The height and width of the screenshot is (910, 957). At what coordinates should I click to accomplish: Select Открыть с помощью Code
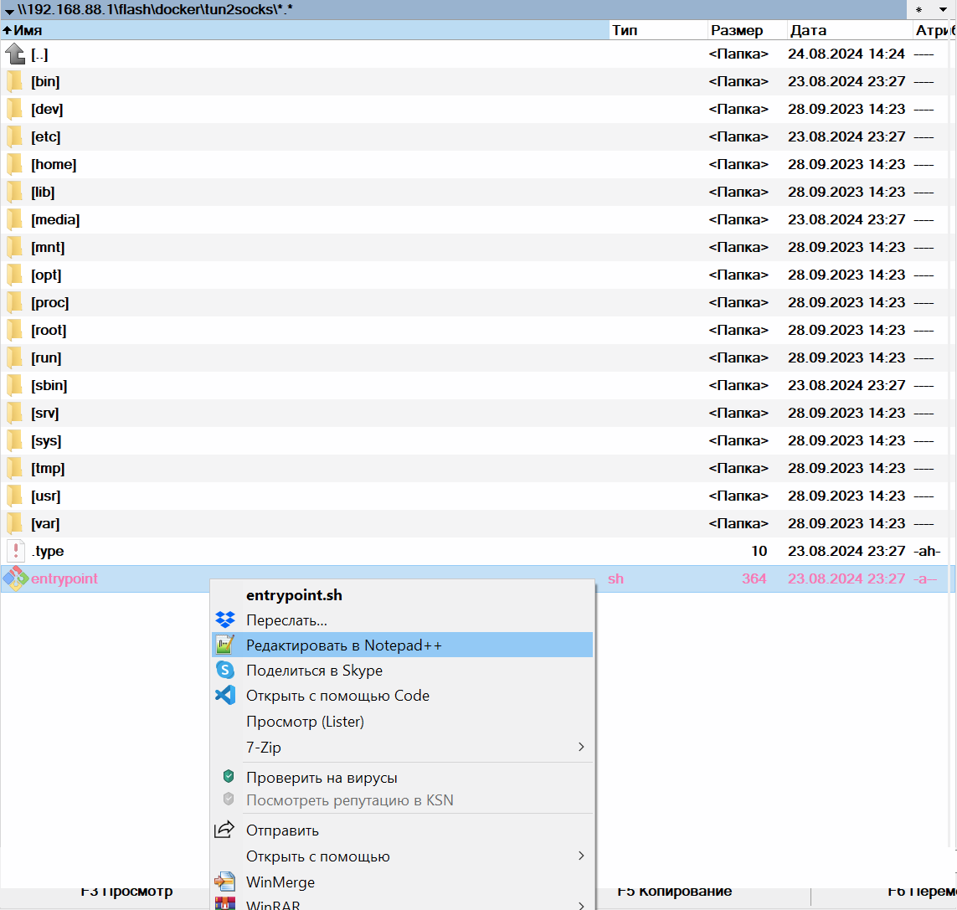coord(402,695)
